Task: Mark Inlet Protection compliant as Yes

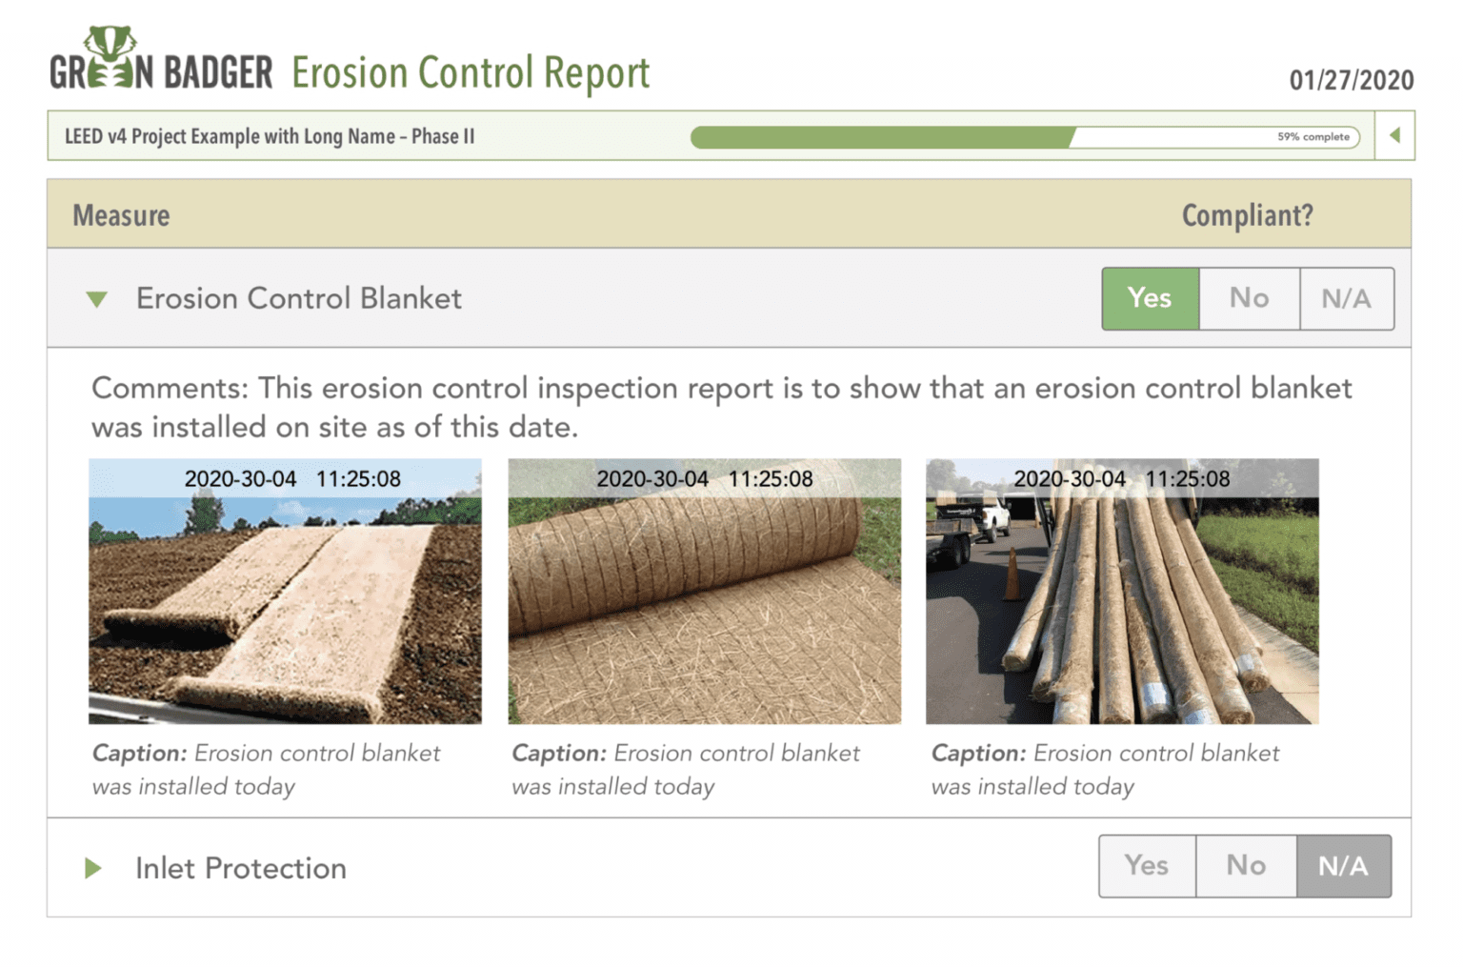Action: click(x=1147, y=866)
